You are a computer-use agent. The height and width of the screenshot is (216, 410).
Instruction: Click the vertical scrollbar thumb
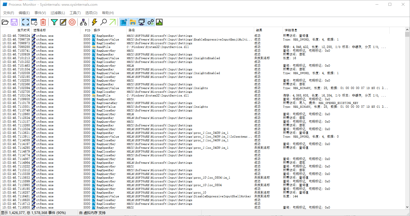(407, 35)
